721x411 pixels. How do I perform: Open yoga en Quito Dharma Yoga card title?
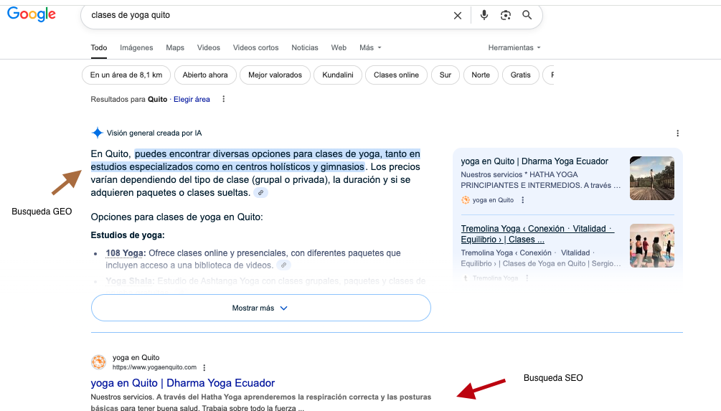pyautogui.click(x=534, y=161)
